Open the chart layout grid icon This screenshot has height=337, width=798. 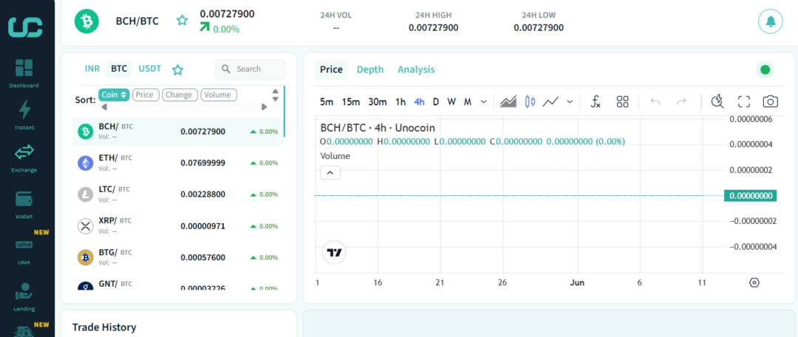(622, 102)
